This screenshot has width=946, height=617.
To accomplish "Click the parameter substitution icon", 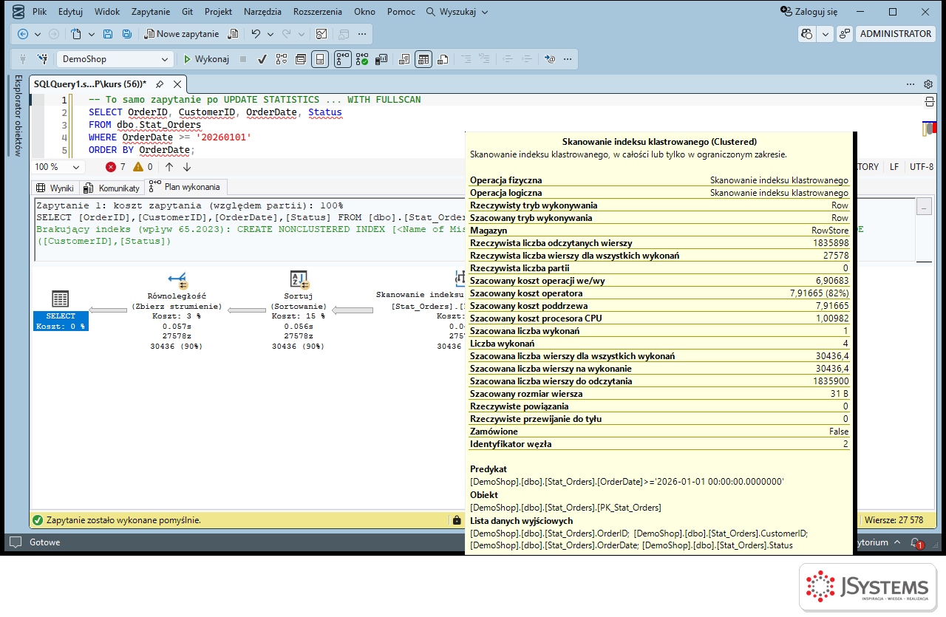I will click(x=549, y=59).
